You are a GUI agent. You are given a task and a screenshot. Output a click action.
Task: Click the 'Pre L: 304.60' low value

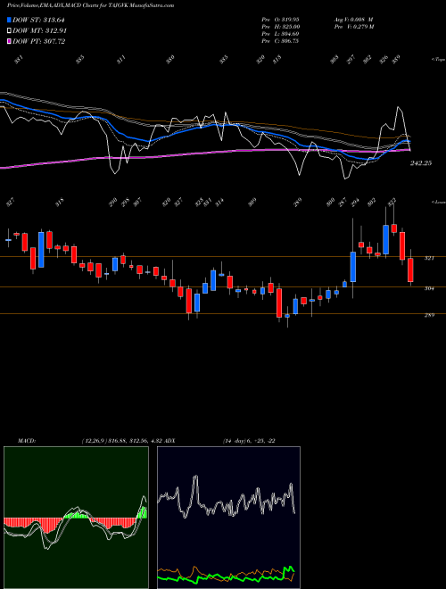280,34
